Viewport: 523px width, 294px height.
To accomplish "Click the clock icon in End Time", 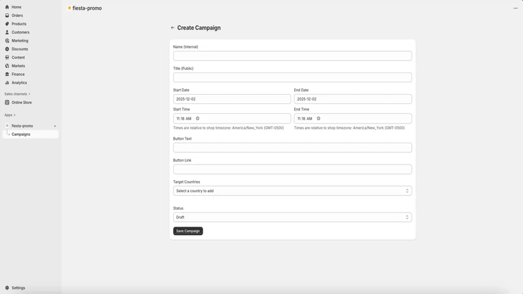I will tap(318, 118).
